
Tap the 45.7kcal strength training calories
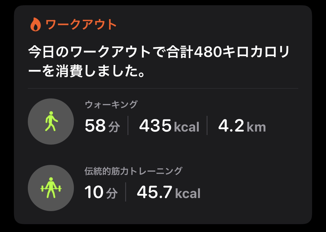[x=169, y=192]
